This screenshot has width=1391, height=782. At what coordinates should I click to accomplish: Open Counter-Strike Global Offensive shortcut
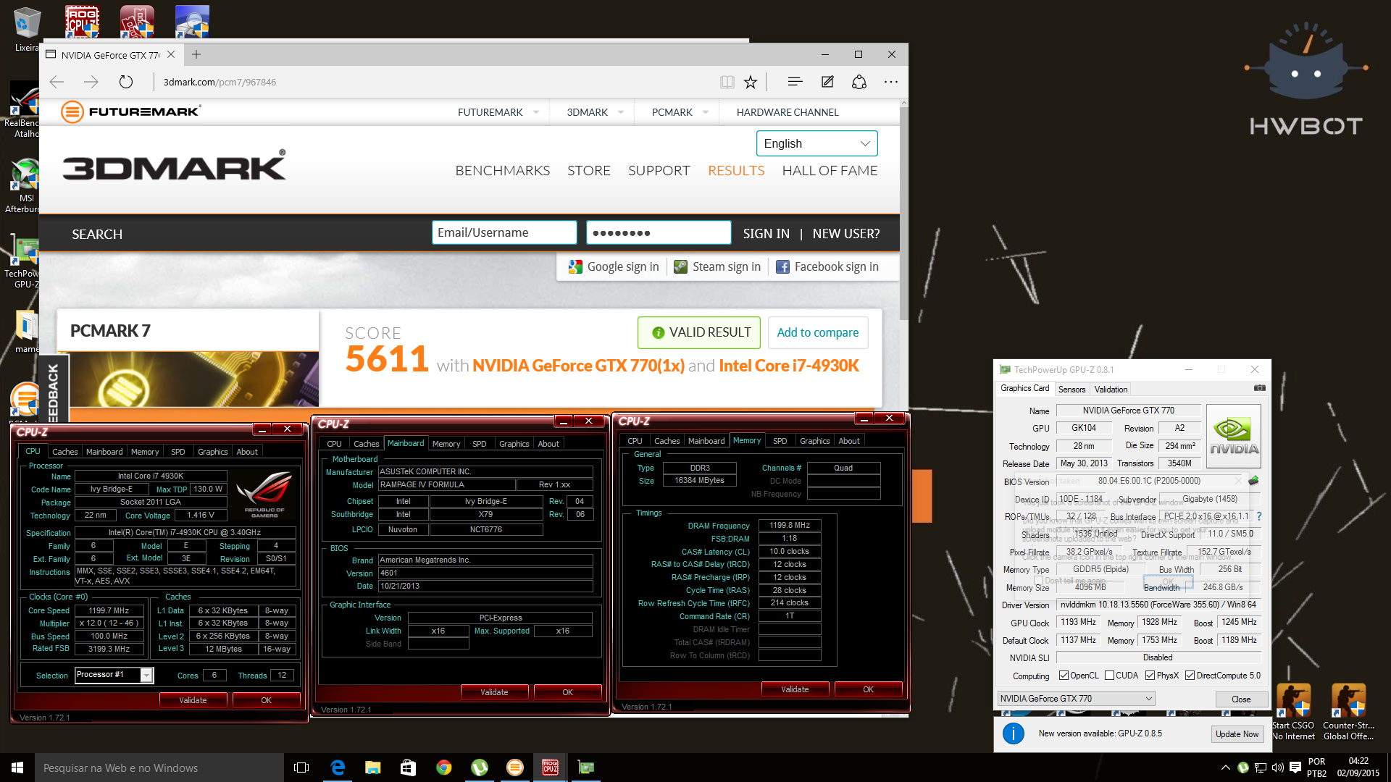pos(1348,712)
